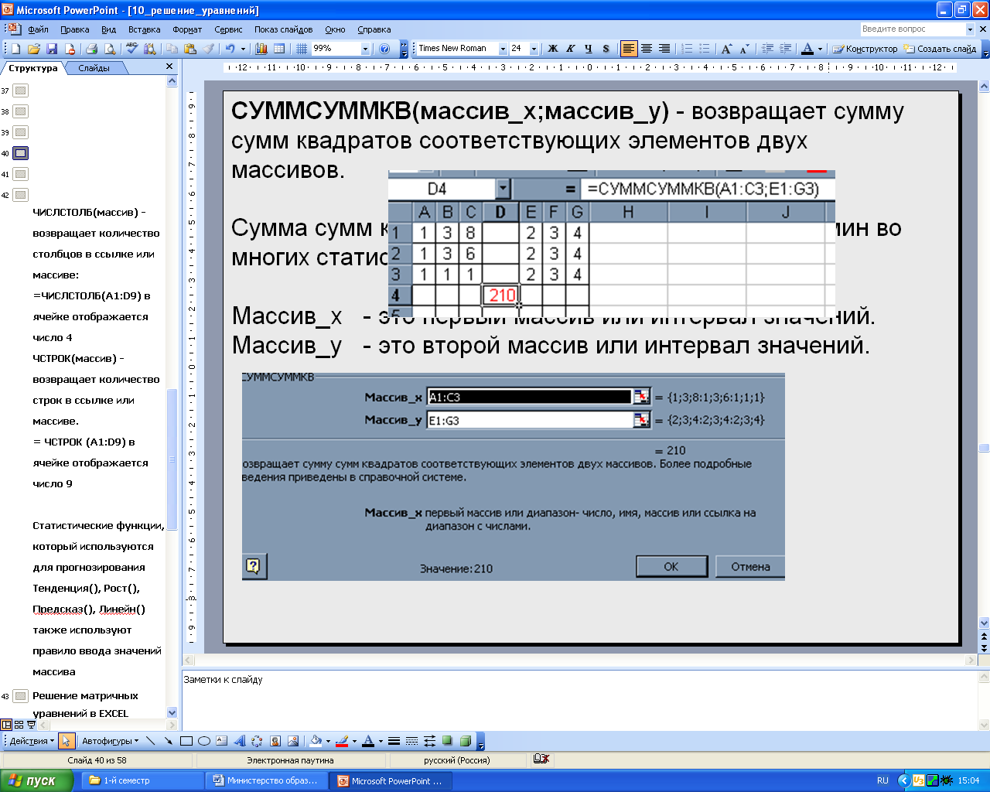The image size is (990, 792).
Task: Open the Показ слайдов menu
Action: 284,29
